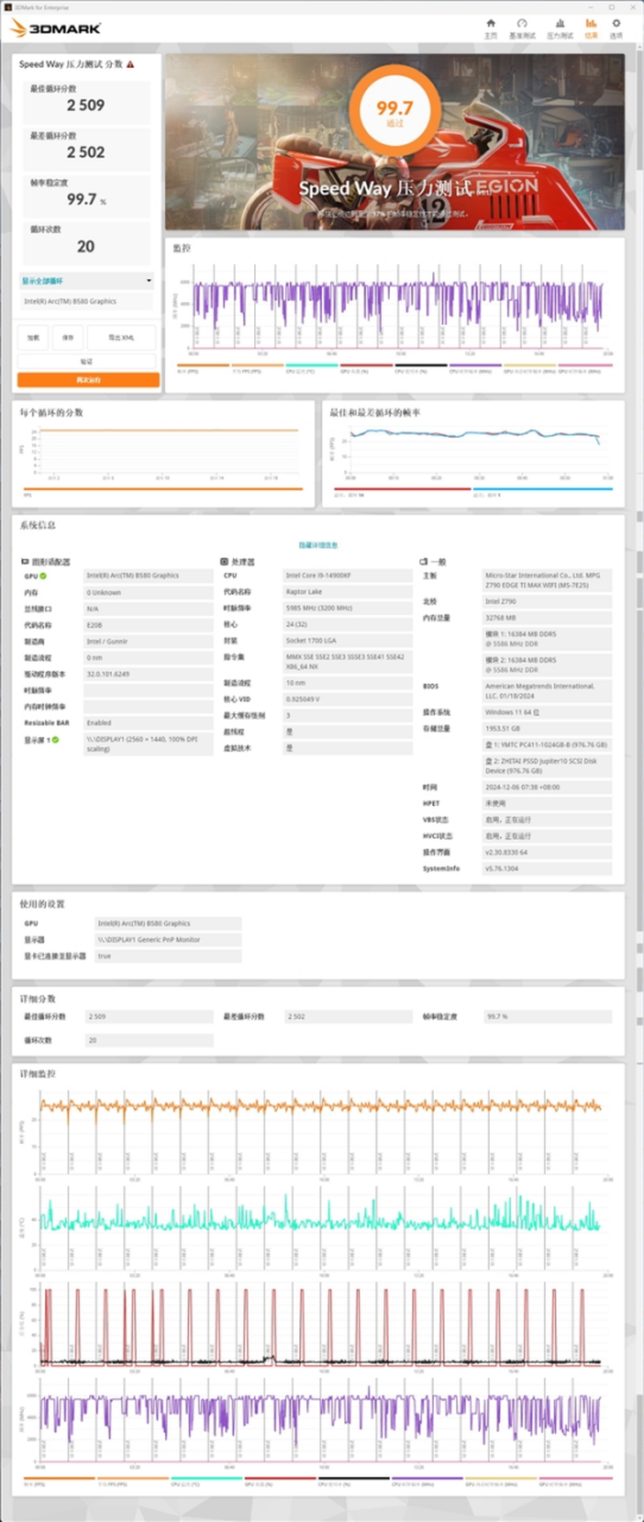
Task: Click the Intel Z790 northbridge value
Action: pos(547,601)
